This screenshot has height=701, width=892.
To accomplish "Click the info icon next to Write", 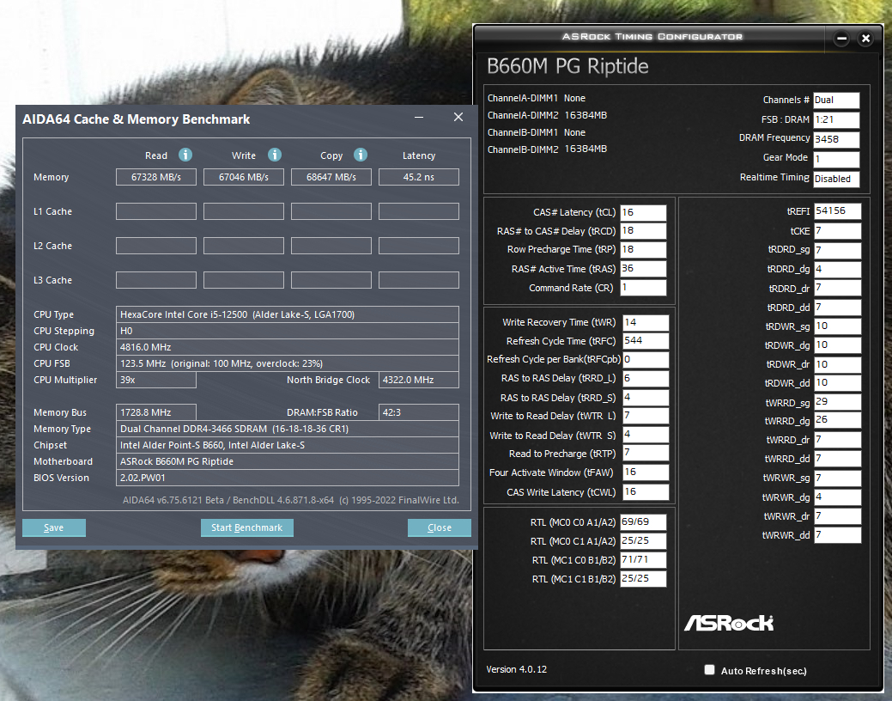I will click(275, 155).
